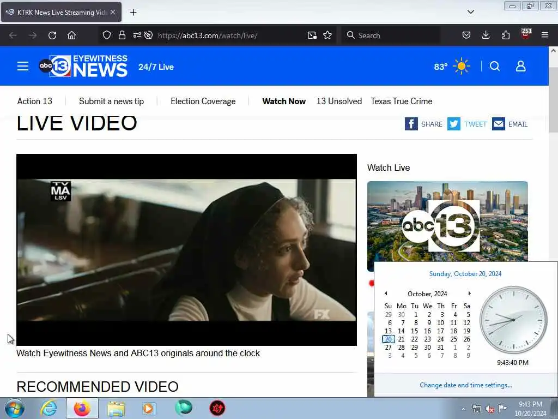Click the autoplay blocked icon
This screenshot has height=419, width=558.
(x=148, y=35)
